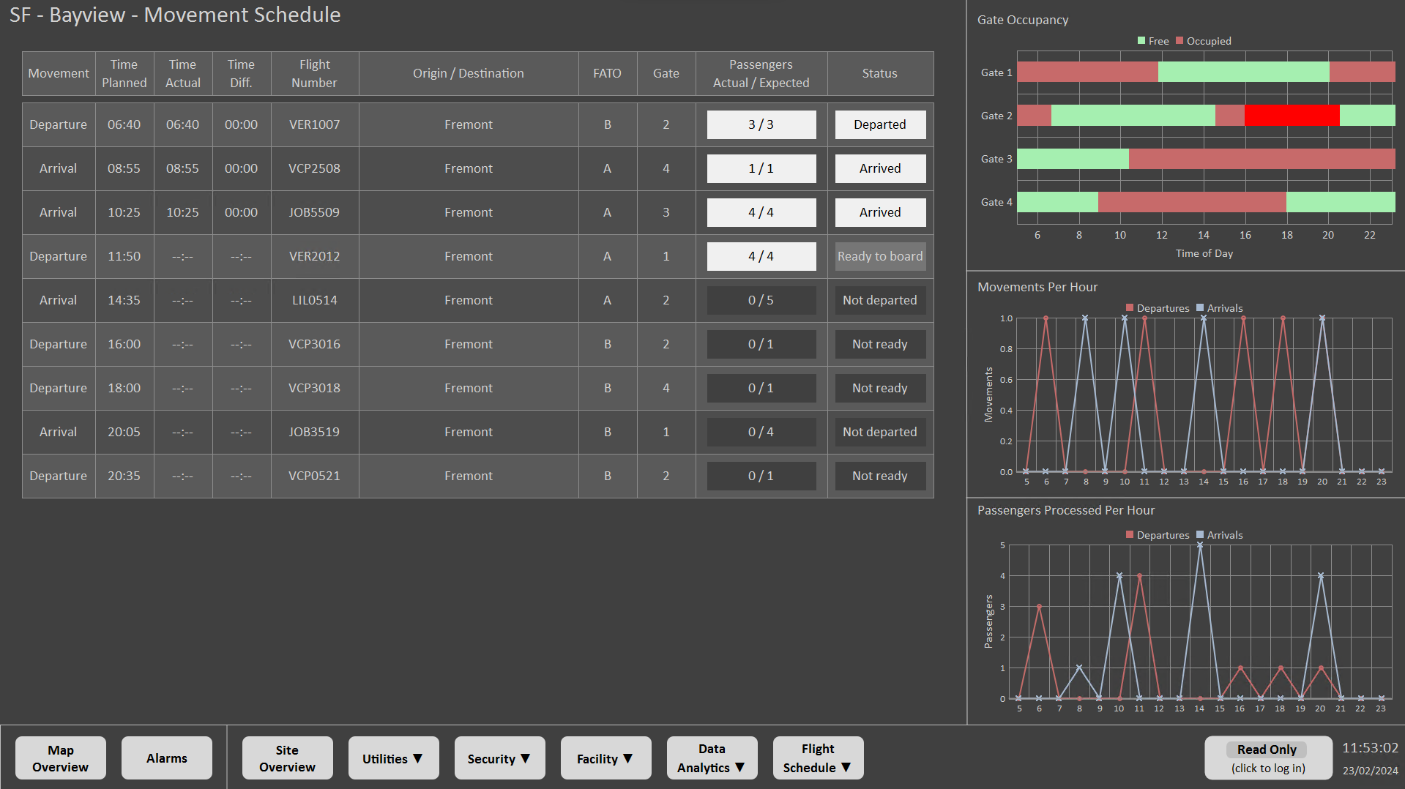Click arrivals peak at hour 14 in passengers chart
Viewport: 1405px width, 789px height.
pyautogui.click(x=1199, y=545)
